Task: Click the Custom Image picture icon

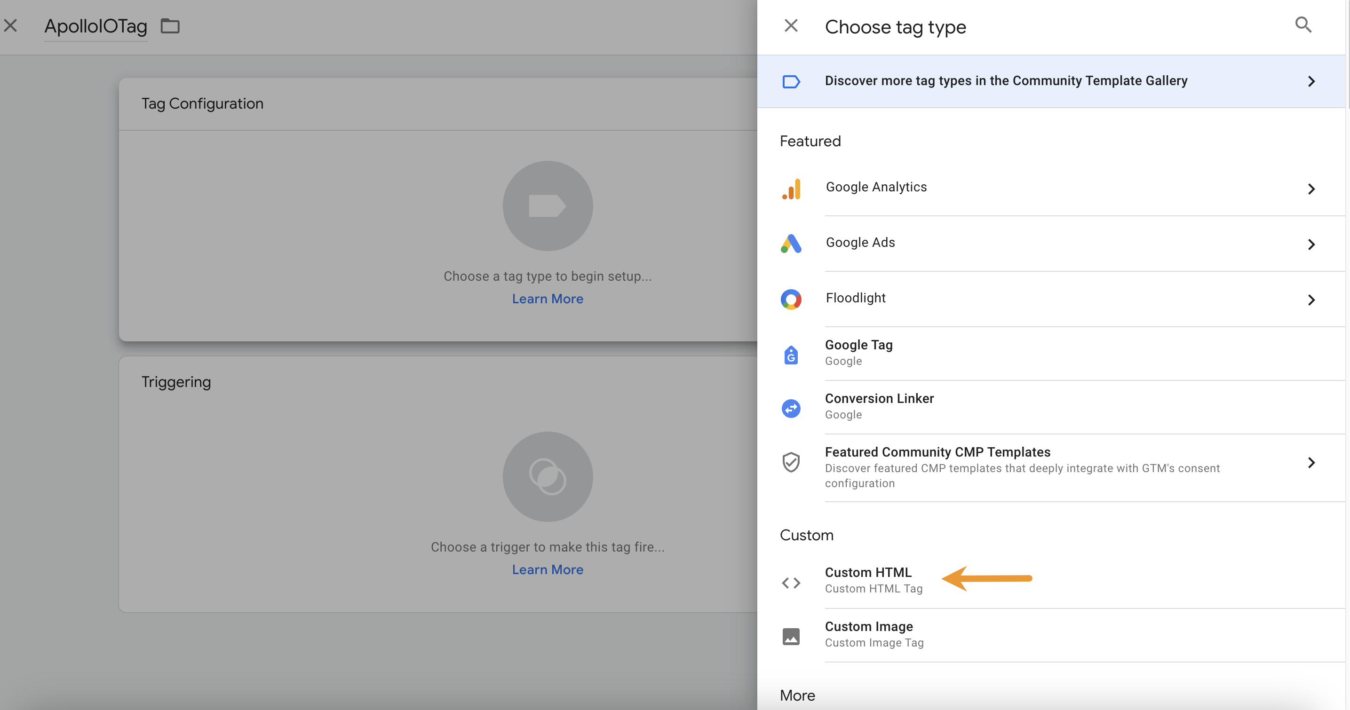Action: coord(791,636)
